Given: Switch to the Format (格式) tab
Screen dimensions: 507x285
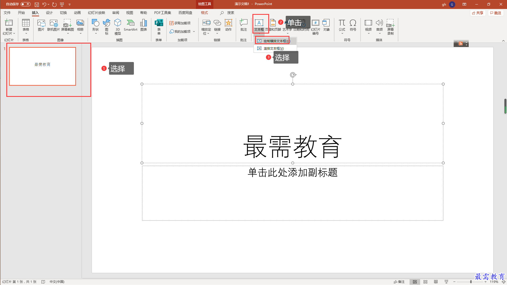Looking at the screenshot, I should [204, 13].
